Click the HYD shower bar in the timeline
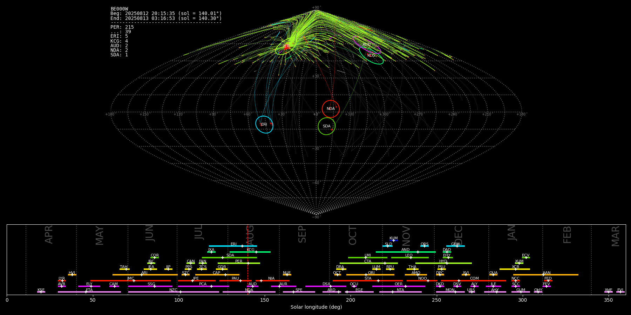The height and width of the screenshot is (315, 631). (443, 263)
